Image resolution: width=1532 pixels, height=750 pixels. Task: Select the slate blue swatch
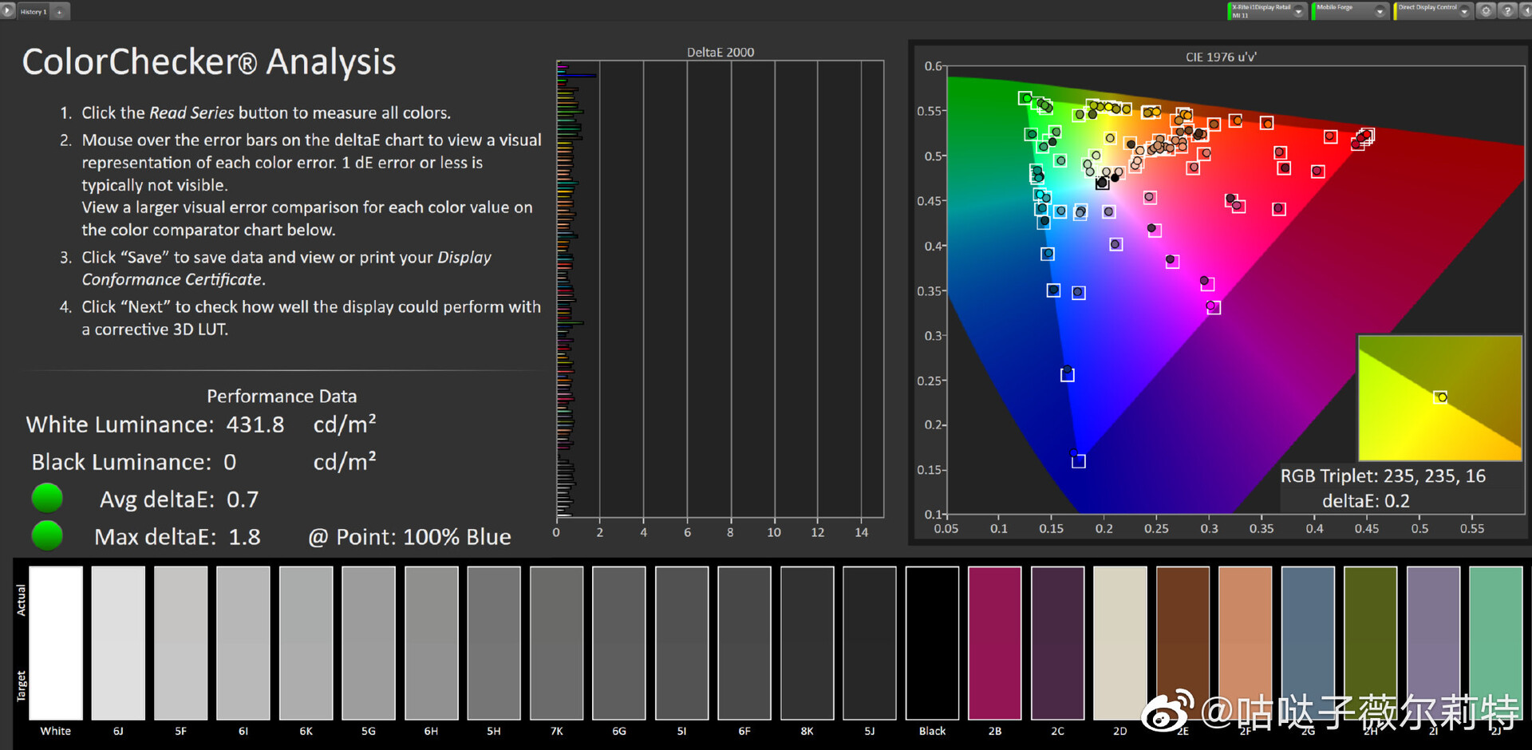(1309, 643)
